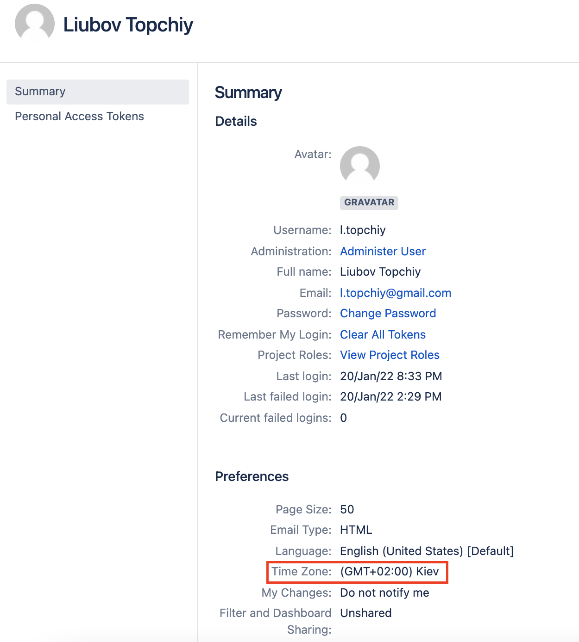Click the My Changes value 'Do not notify me'

[384, 593]
